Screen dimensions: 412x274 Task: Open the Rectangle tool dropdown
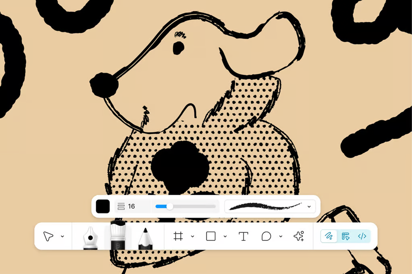226,236
